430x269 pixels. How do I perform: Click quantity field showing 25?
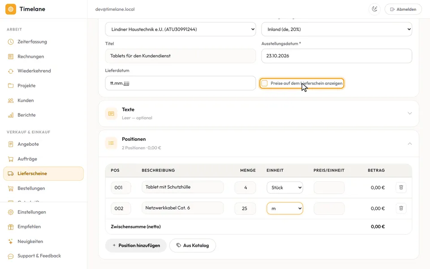pos(245,208)
